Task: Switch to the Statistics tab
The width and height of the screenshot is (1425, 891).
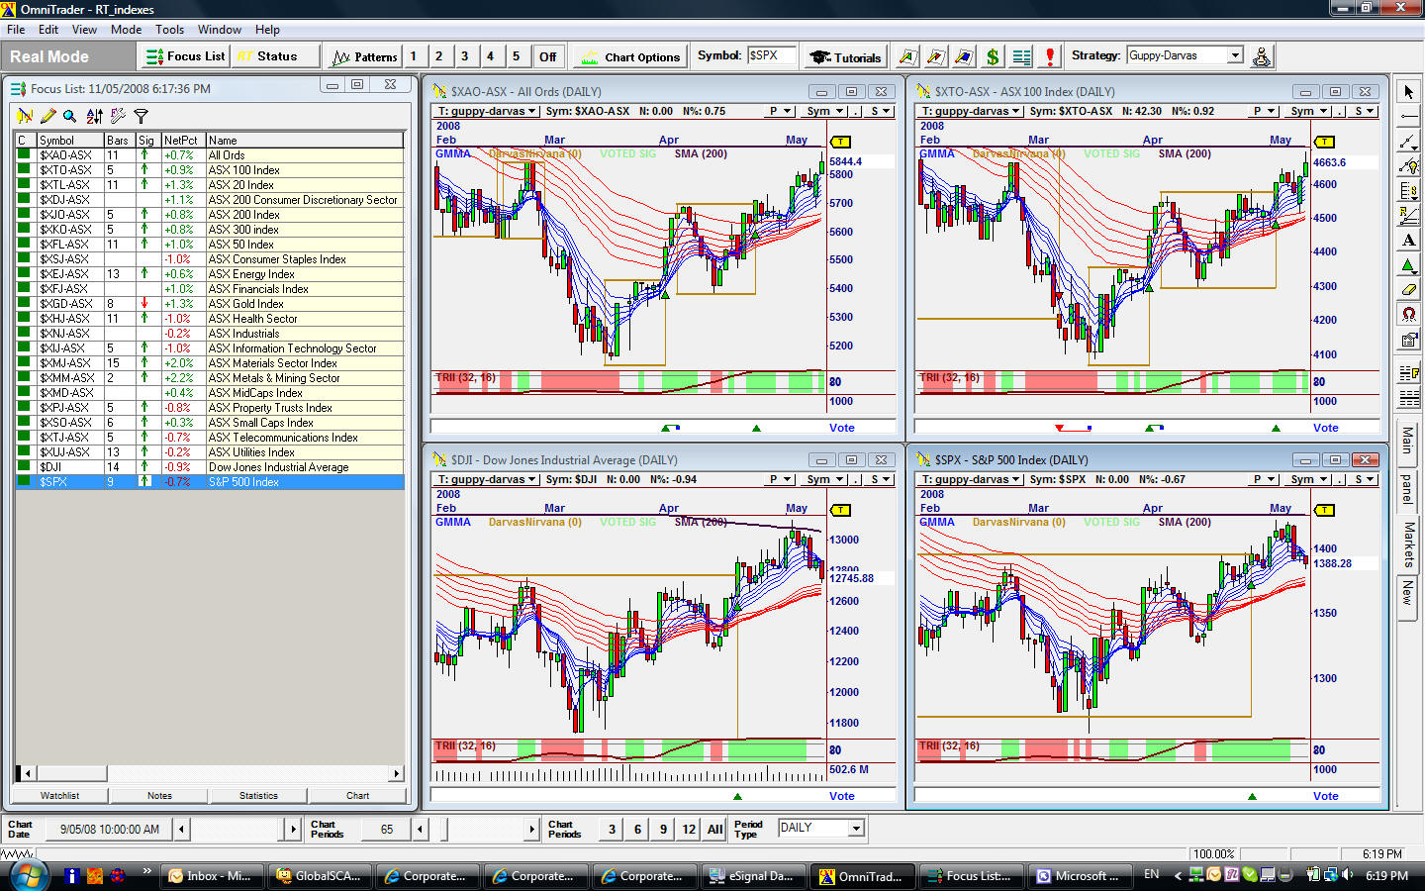Action: coord(258,795)
